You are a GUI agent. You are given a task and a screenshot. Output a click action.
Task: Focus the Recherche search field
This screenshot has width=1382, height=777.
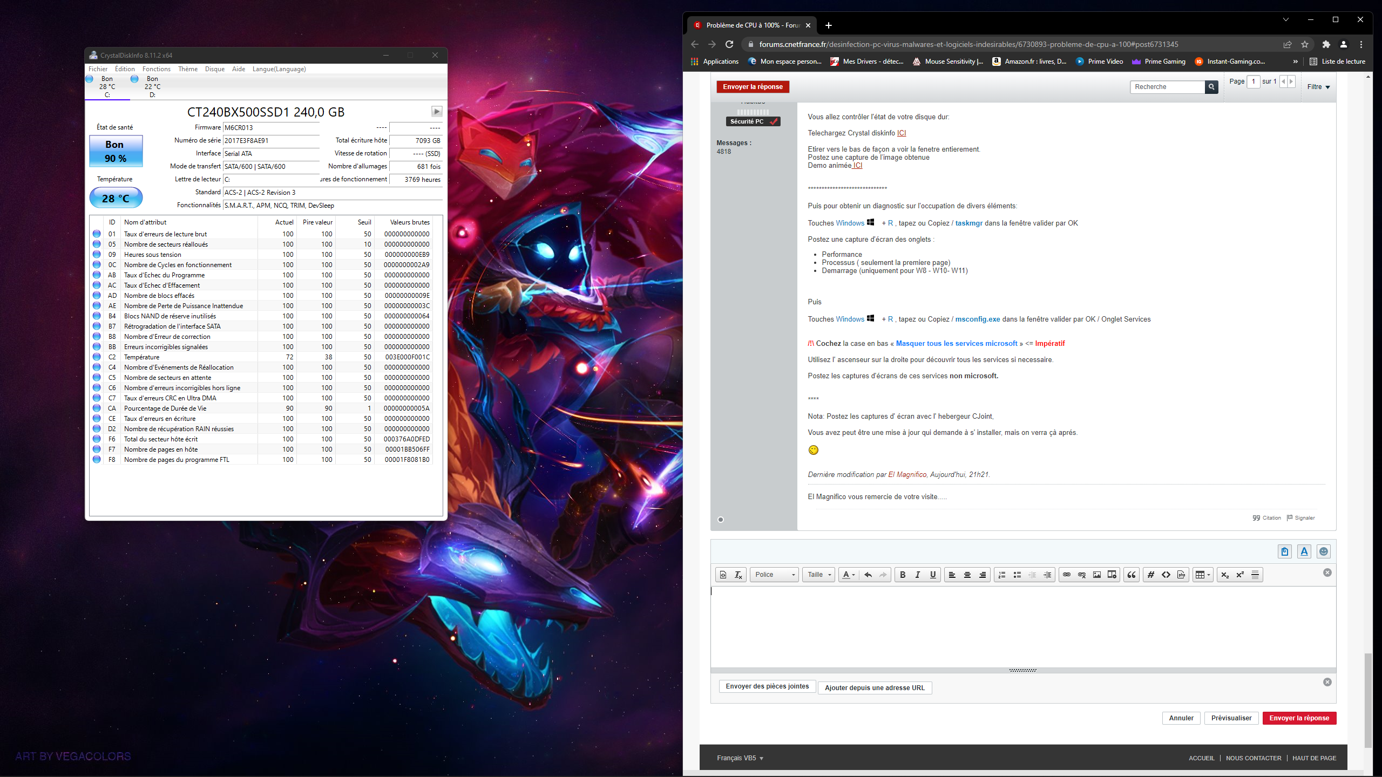(x=1168, y=87)
